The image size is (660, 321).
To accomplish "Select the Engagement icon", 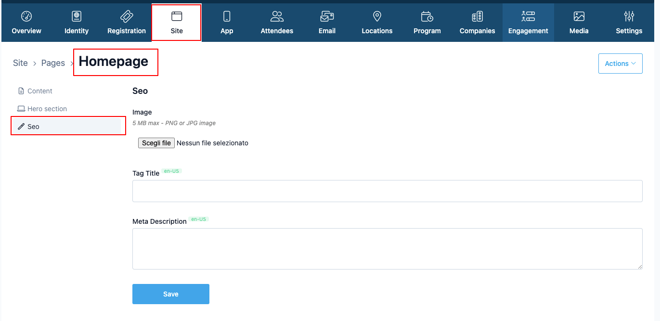I will pos(528,16).
